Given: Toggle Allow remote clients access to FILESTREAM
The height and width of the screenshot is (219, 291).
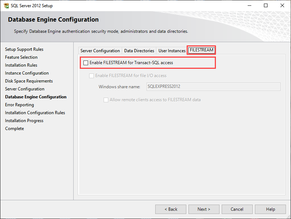Looking at the screenshot, I should coord(106,100).
